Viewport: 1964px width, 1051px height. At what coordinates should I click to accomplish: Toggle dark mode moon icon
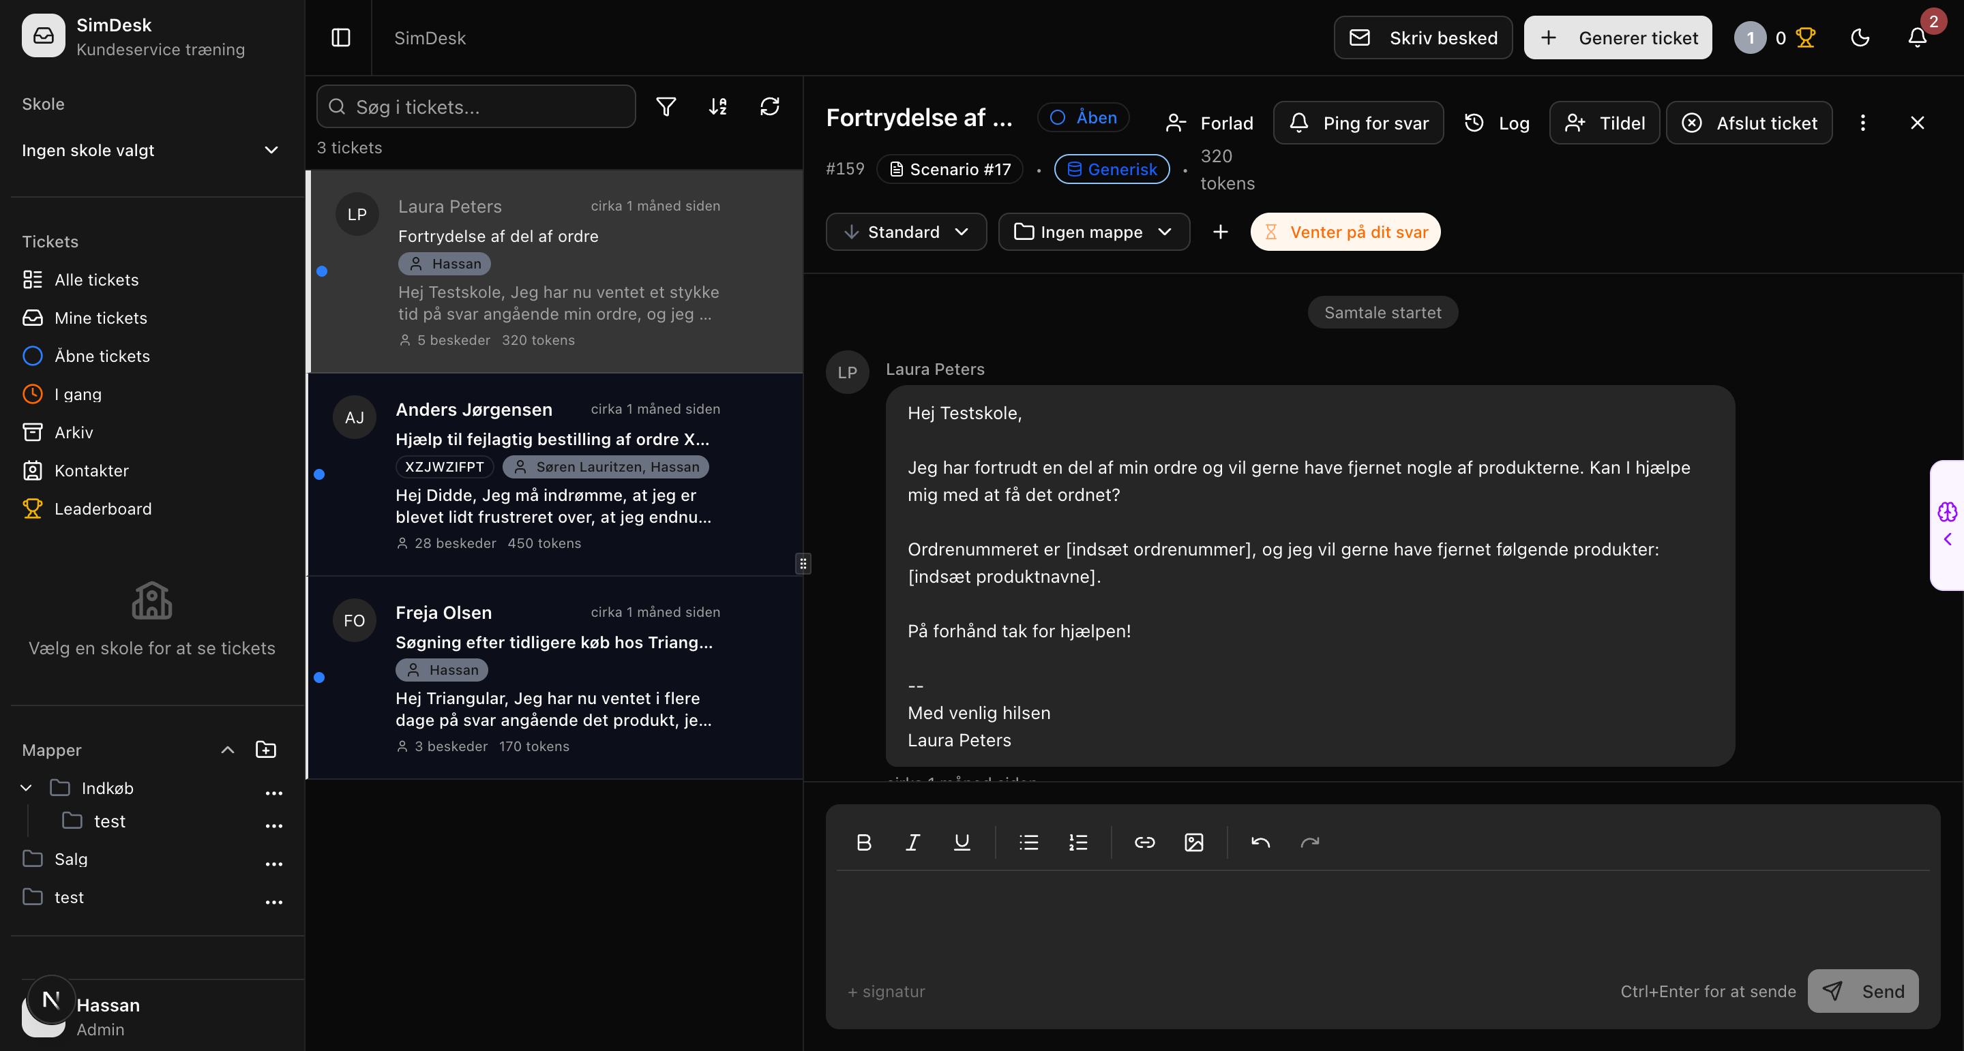pyautogui.click(x=1860, y=37)
